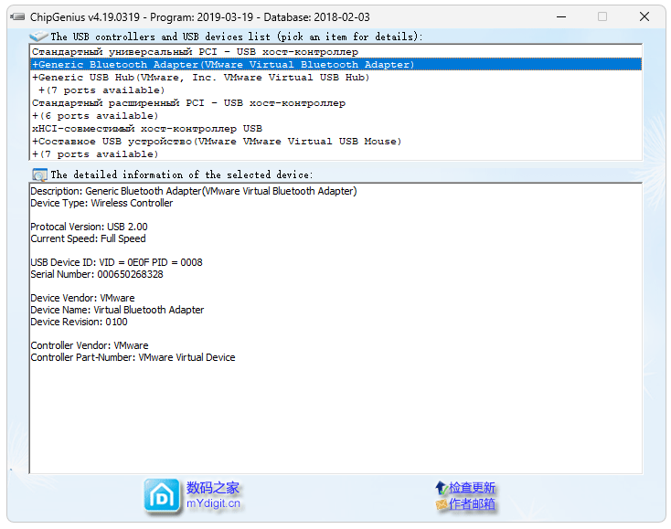Screen dimensions: 671x529
Task: Click the 检查更新 check update link
Action: [x=472, y=488]
